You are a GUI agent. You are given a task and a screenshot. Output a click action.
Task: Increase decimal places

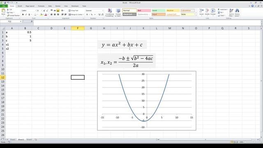[x=99, y=15]
